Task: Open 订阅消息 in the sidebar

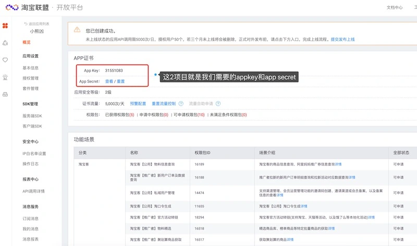Action: coord(31,218)
